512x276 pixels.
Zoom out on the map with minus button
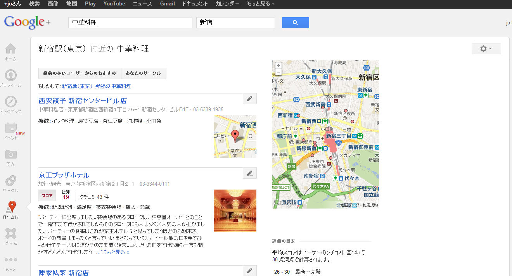point(278,72)
